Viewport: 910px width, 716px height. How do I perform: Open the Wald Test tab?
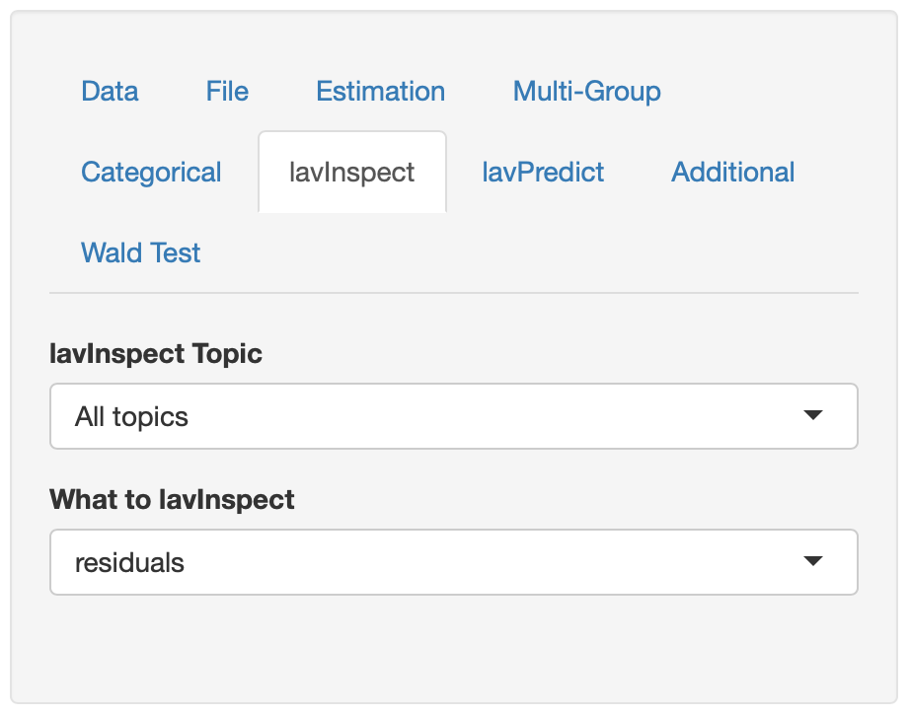(141, 253)
